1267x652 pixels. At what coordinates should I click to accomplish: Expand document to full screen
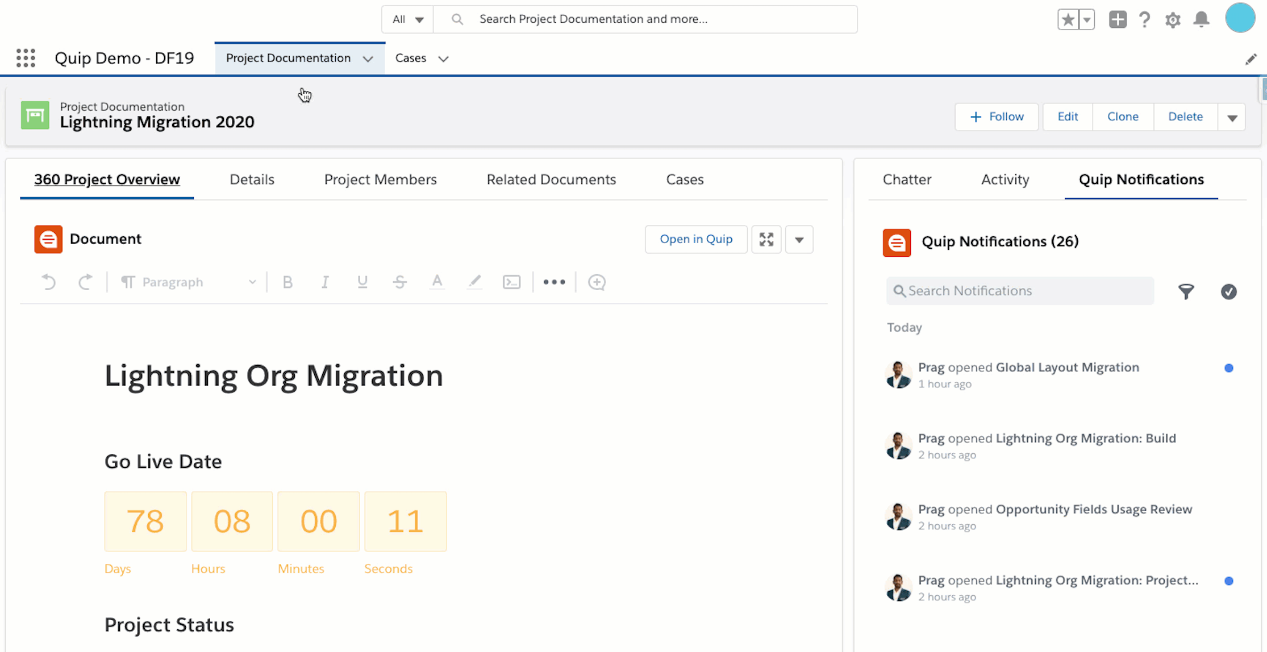click(766, 239)
